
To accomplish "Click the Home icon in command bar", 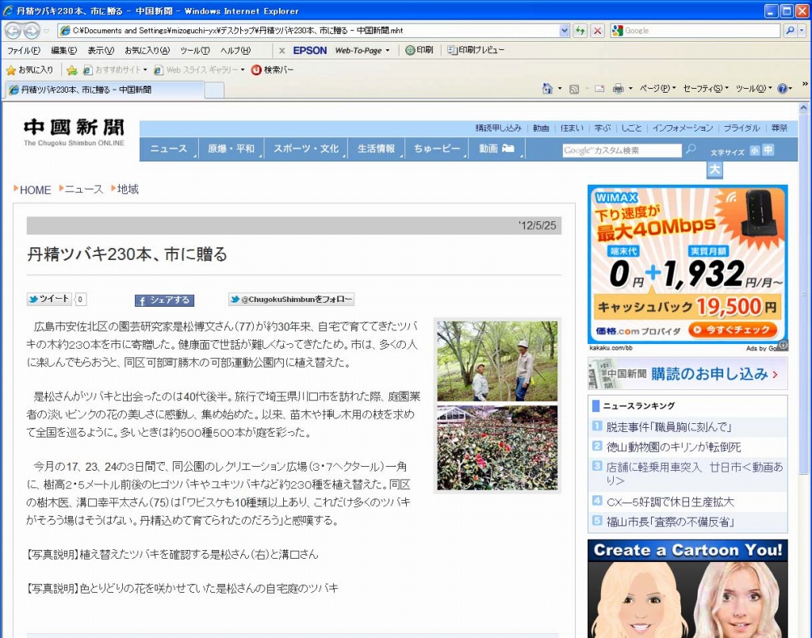I will [x=547, y=89].
